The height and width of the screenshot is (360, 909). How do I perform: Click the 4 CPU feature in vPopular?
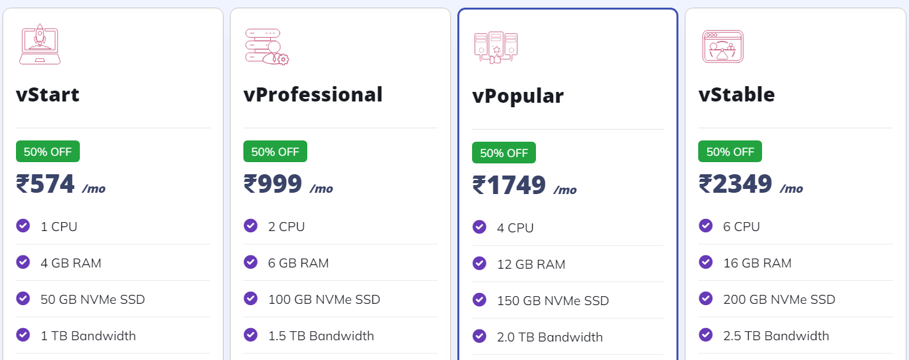pos(516,228)
